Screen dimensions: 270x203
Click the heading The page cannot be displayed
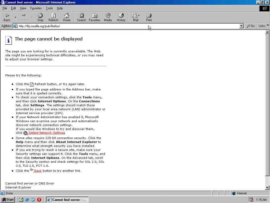point(49,39)
